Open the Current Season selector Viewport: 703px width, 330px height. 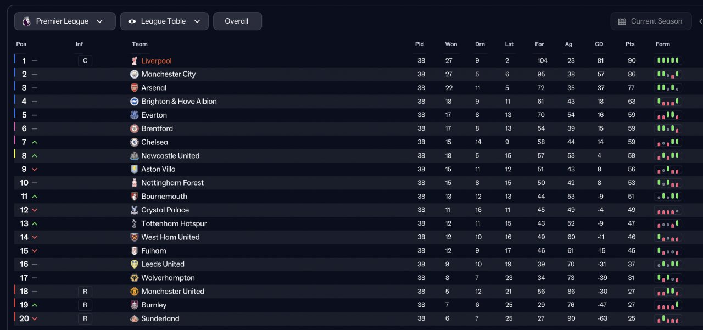click(651, 21)
